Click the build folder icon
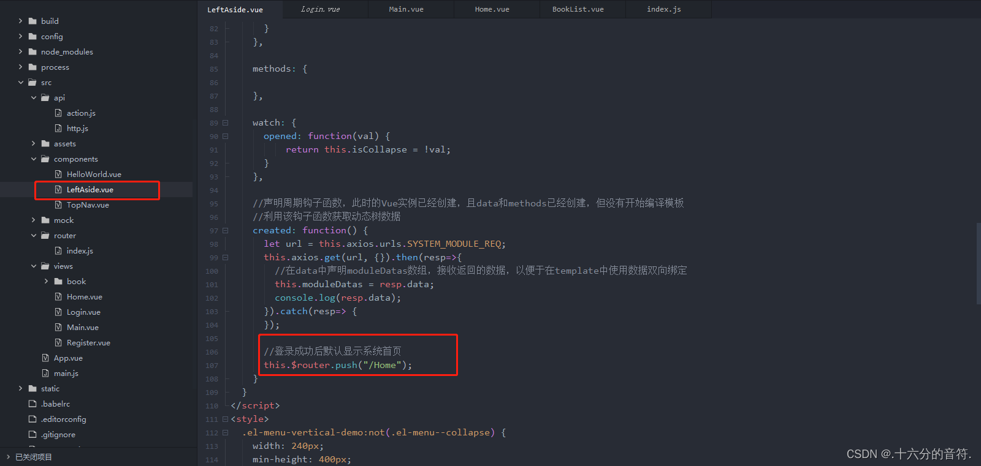The width and height of the screenshot is (981, 466). 32,21
